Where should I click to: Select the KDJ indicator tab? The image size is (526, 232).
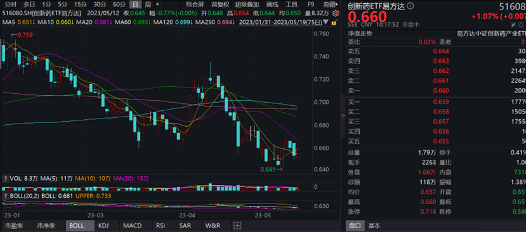[x=103, y=226]
